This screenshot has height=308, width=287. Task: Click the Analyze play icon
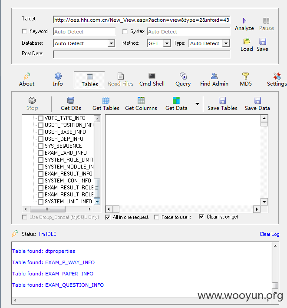pos(244,20)
